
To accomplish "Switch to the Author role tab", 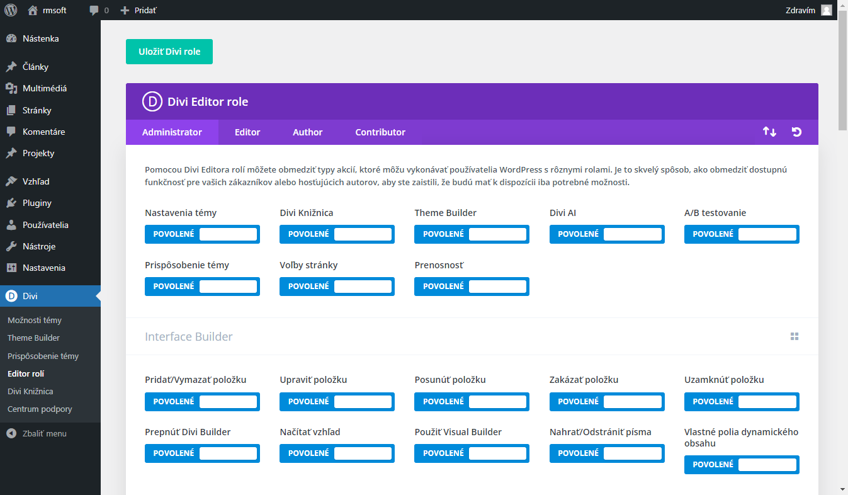I will pyautogui.click(x=307, y=132).
